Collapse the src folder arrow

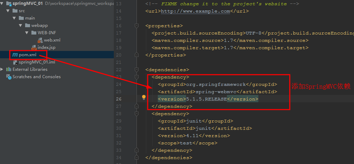point(8,11)
